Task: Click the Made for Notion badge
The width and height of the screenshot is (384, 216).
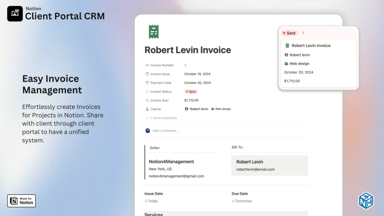Action: pyautogui.click(x=21, y=201)
